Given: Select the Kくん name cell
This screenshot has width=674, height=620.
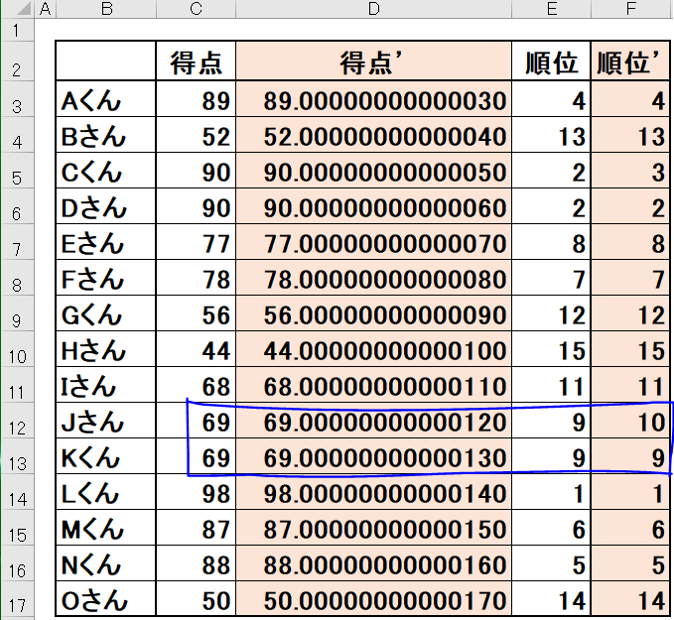Looking at the screenshot, I should (106, 456).
